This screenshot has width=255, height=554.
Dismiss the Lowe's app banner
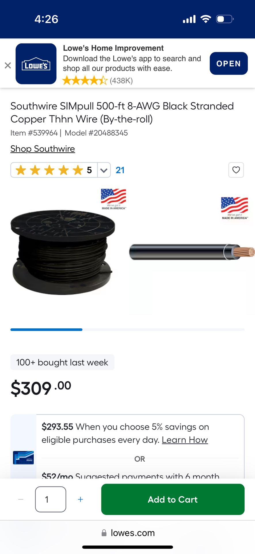(x=8, y=65)
